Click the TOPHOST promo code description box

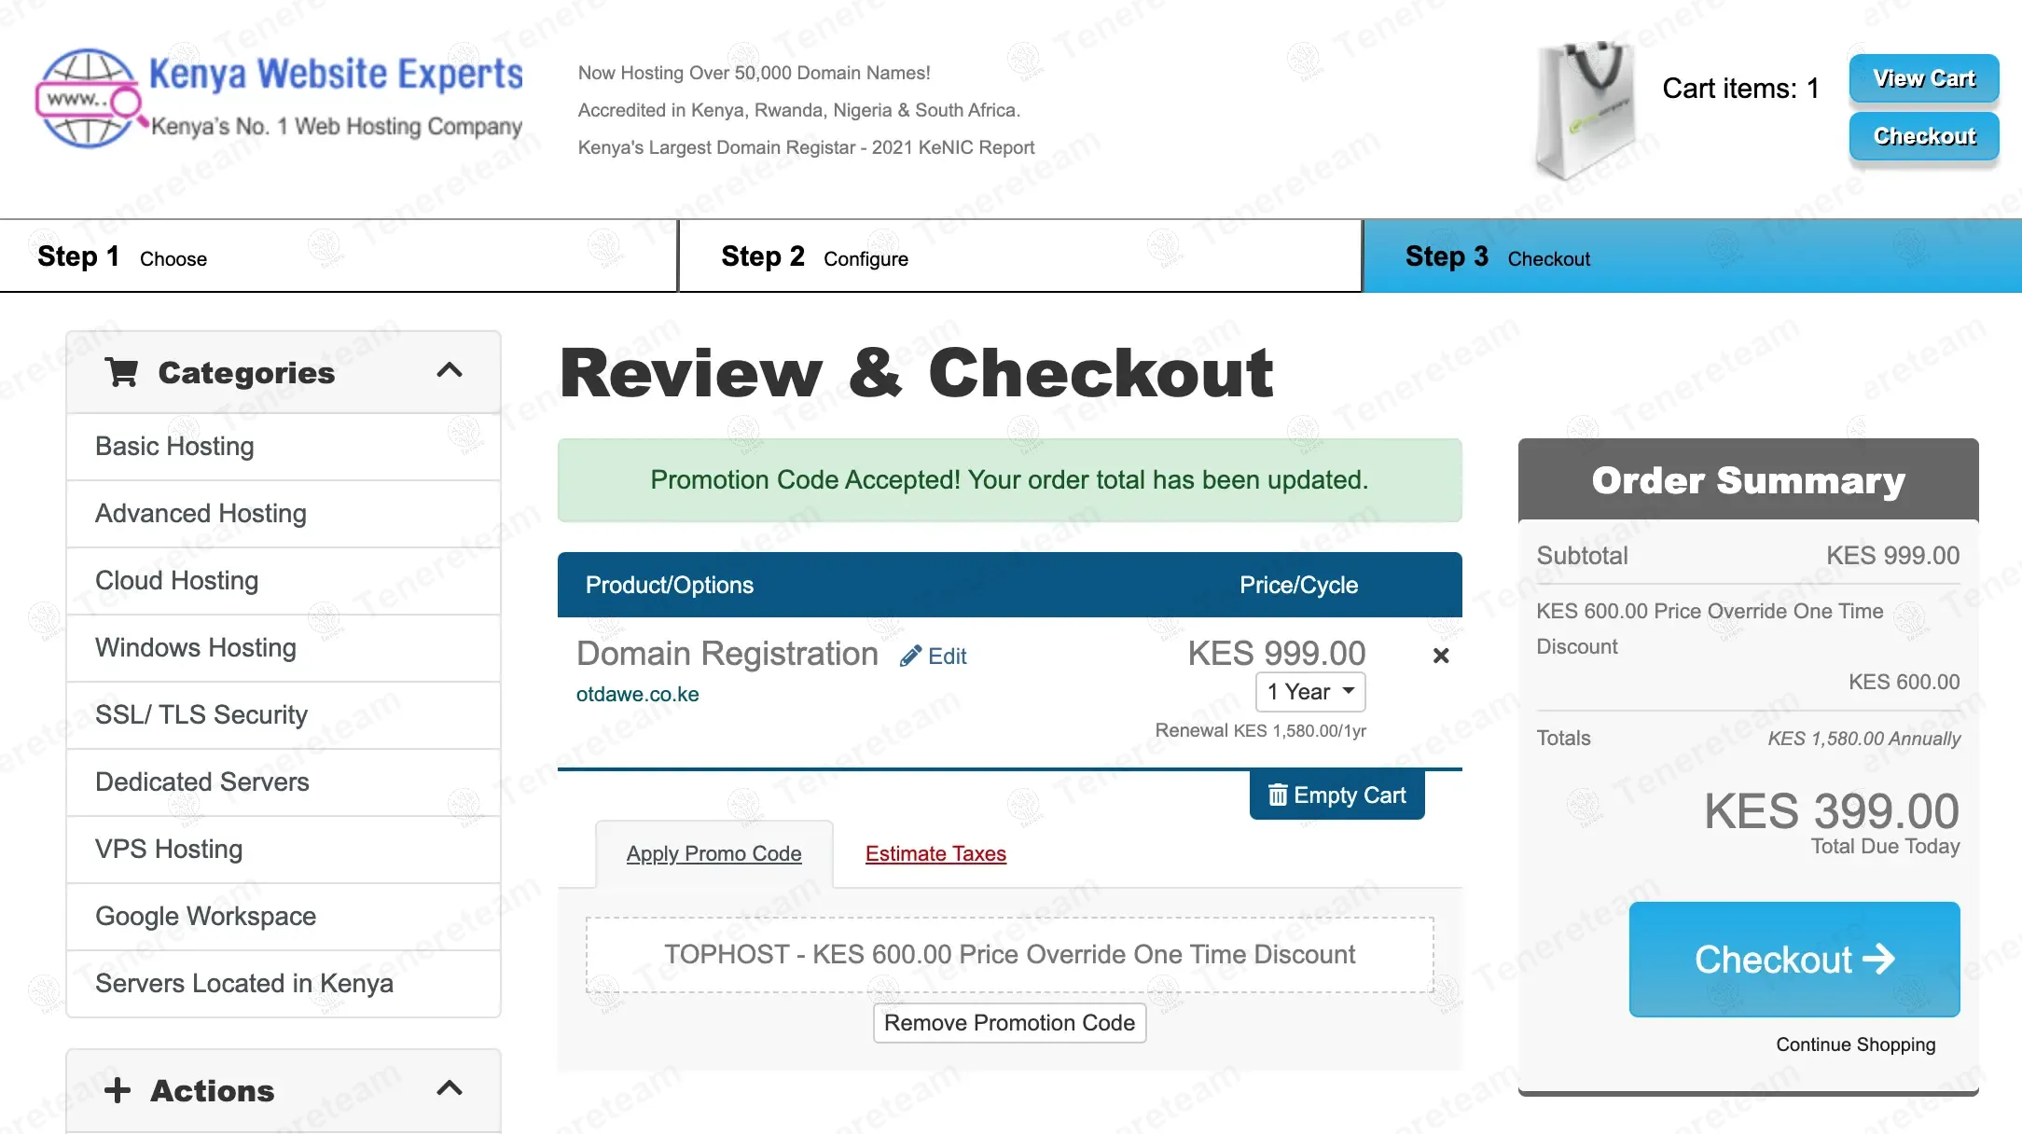tap(1009, 955)
